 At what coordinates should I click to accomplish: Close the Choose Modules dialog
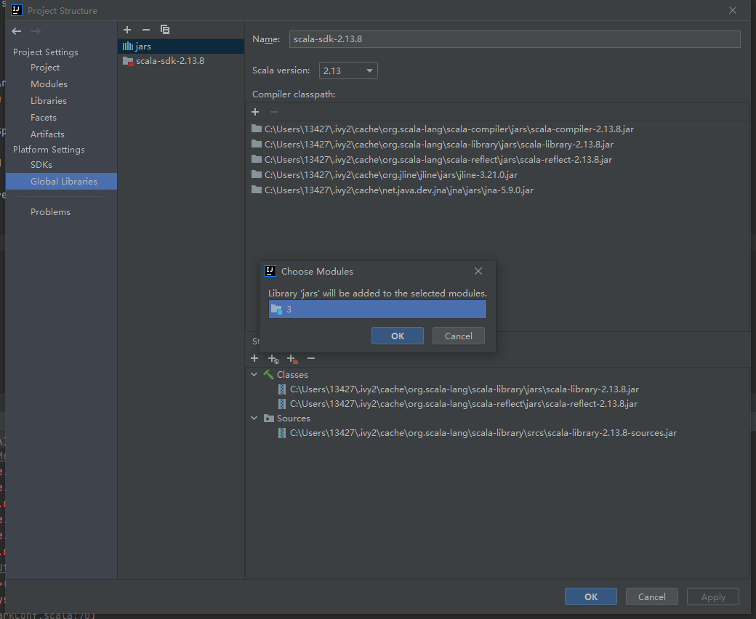(478, 271)
